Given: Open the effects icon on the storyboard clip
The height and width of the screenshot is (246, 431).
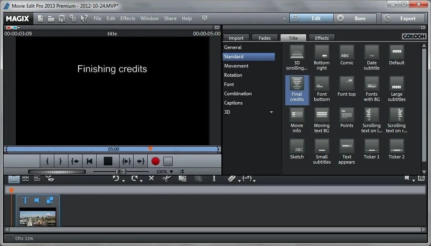Looking at the screenshot, I should [x=50, y=201].
